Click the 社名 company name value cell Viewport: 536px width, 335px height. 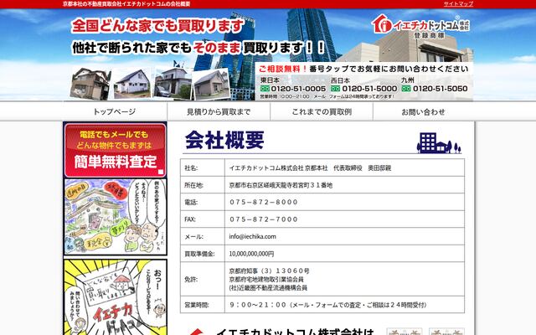click(344, 167)
